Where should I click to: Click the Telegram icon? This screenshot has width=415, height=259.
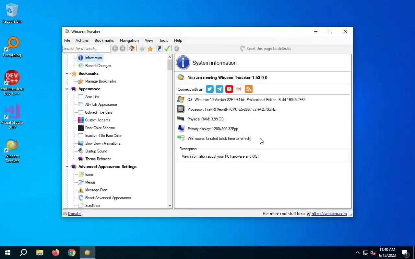click(x=219, y=89)
